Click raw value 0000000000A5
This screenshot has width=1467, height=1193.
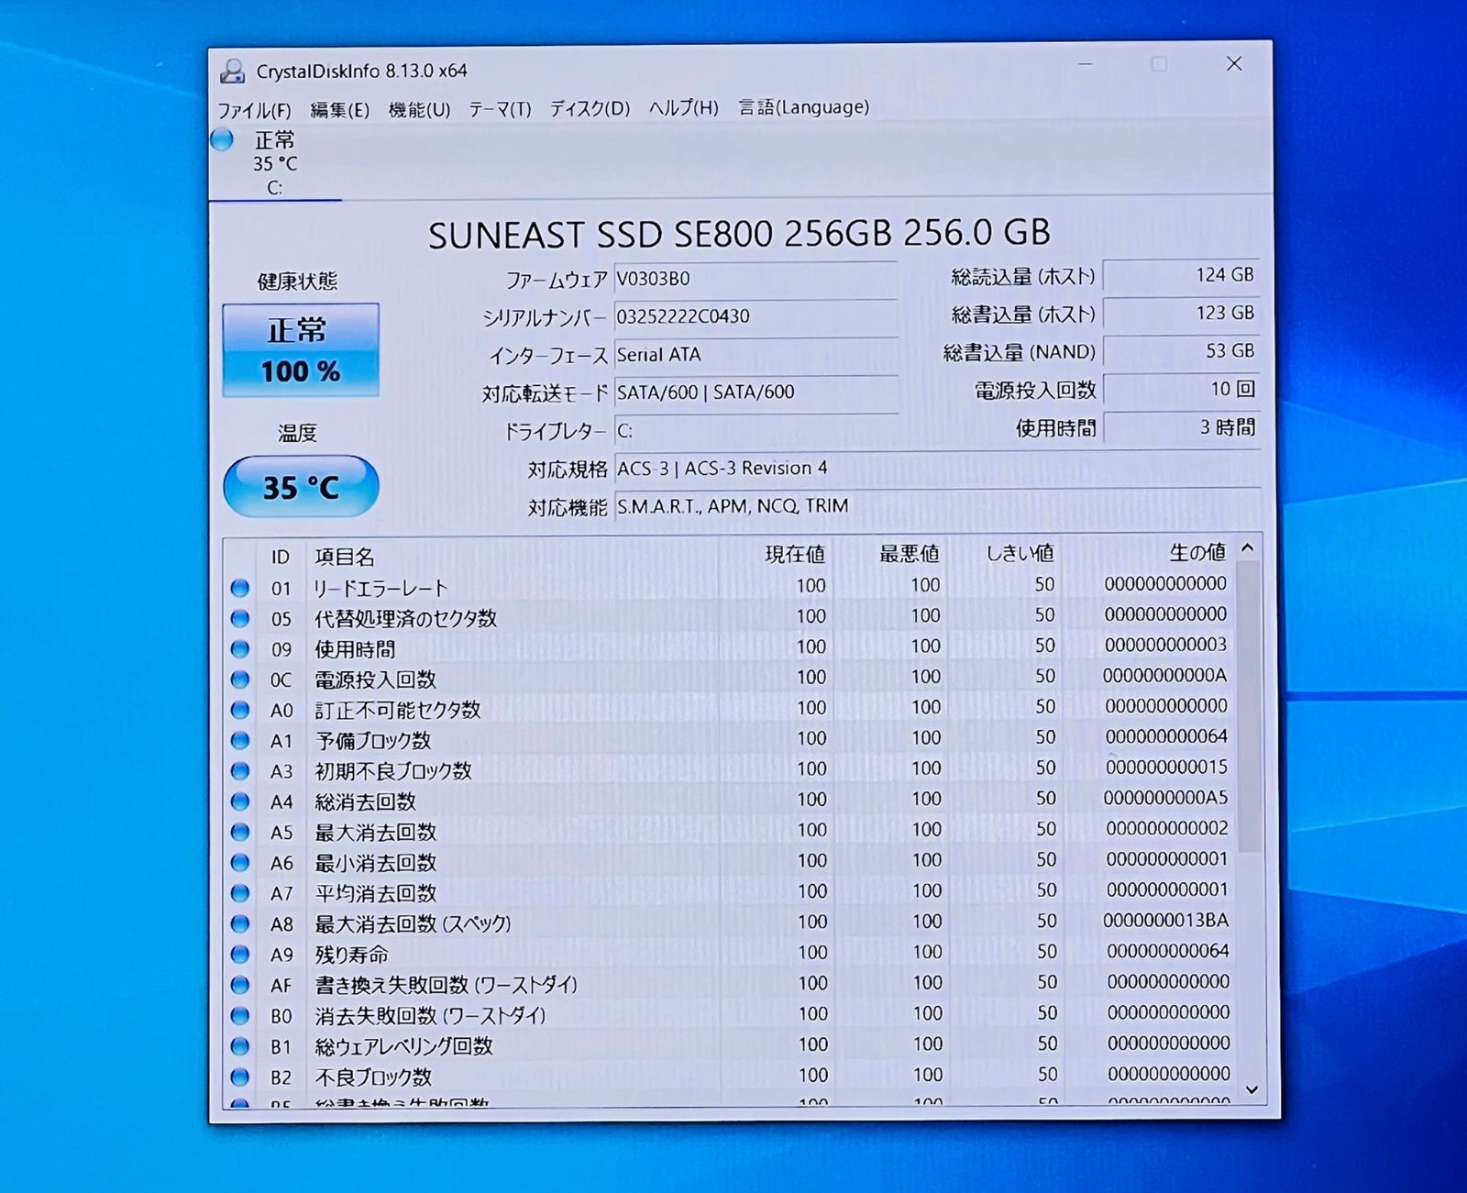[x=1165, y=798]
